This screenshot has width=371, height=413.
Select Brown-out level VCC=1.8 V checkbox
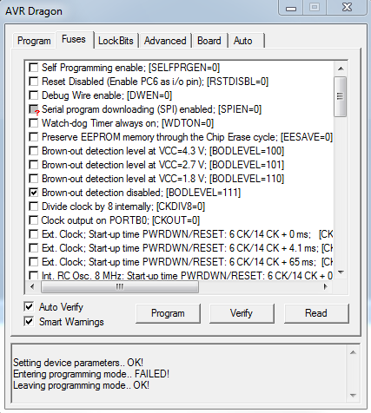point(34,179)
